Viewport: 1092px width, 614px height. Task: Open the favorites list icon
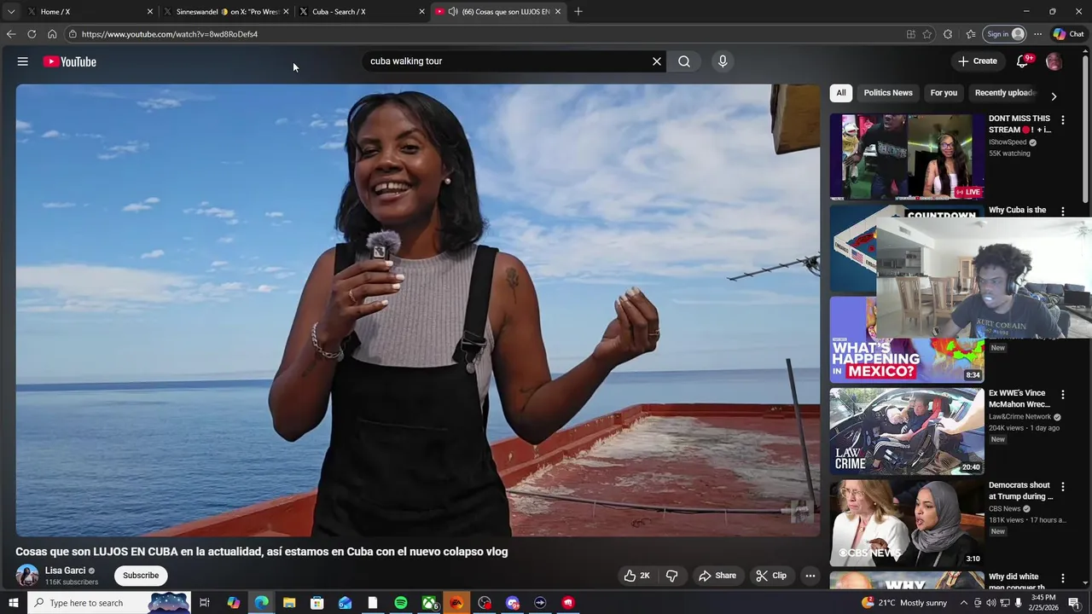coord(971,34)
